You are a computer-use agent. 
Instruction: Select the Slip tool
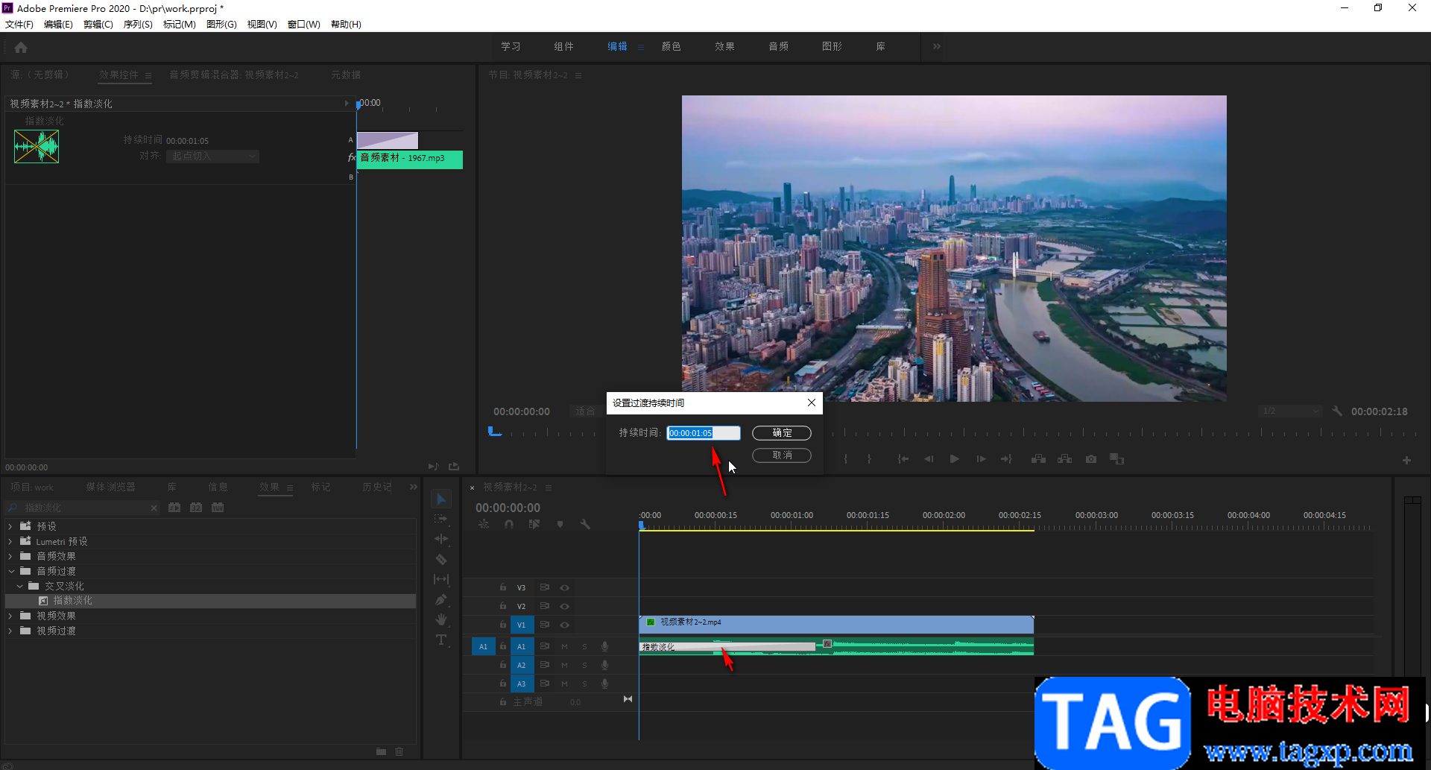[441, 579]
